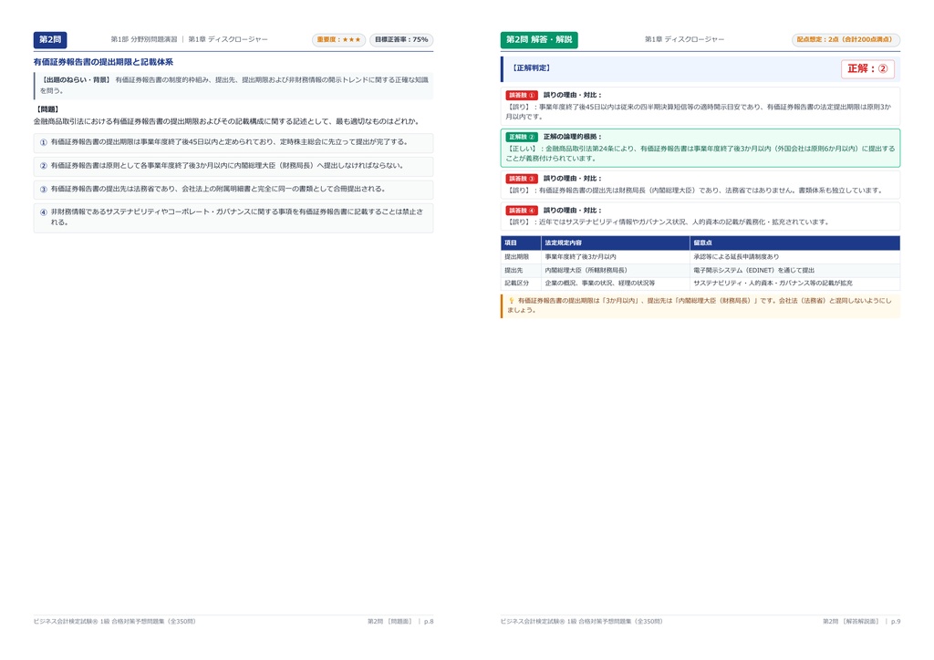Click the red 誤答肢 ③ badge
934x660 pixels.
point(521,179)
